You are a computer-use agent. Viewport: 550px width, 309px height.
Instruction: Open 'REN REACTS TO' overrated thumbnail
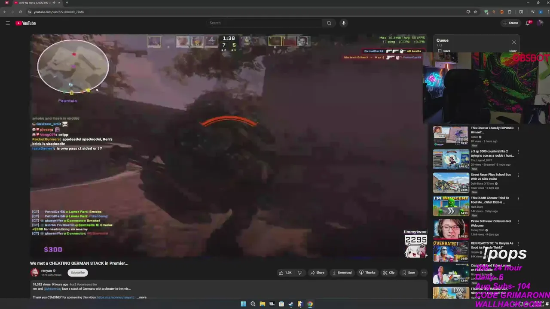point(451,251)
